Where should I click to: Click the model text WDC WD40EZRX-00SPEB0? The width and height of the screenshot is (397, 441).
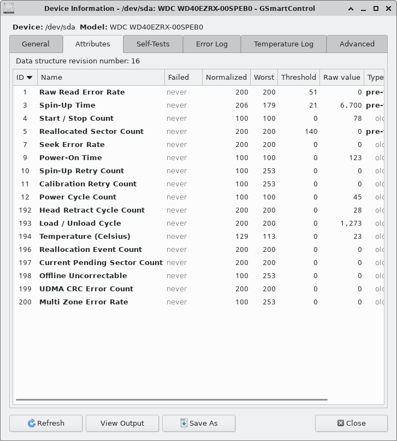pos(156,27)
